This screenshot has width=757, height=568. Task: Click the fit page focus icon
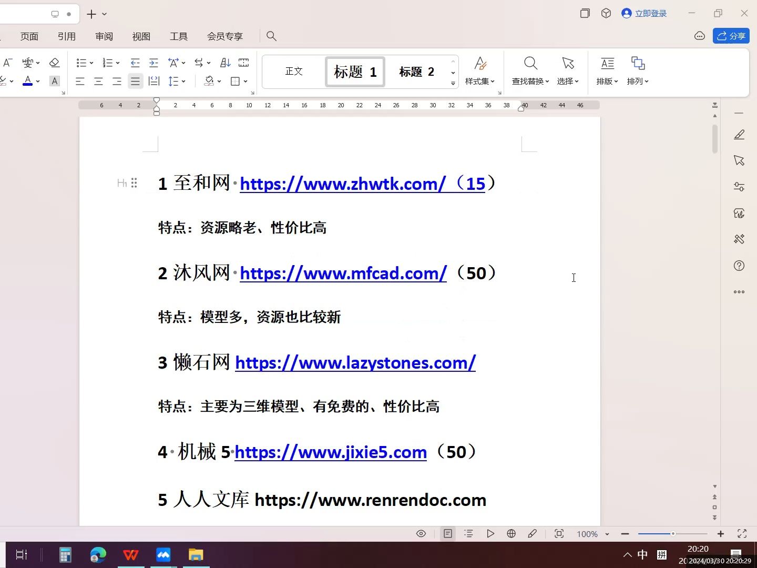pyautogui.click(x=559, y=534)
